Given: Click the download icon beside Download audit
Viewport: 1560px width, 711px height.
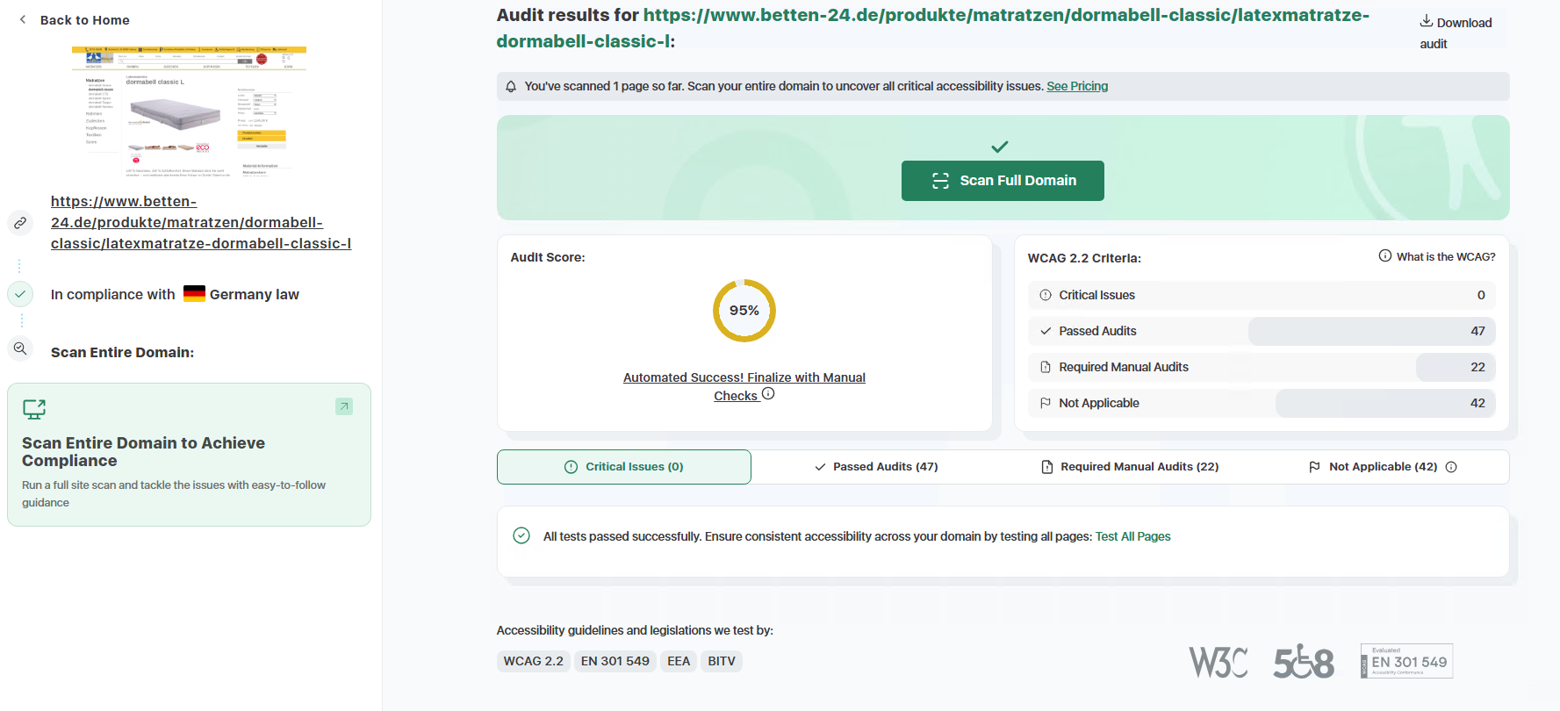Looking at the screenshot, I should click(1427, 22).
